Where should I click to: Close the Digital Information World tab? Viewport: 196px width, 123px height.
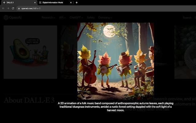click(71, 2)
